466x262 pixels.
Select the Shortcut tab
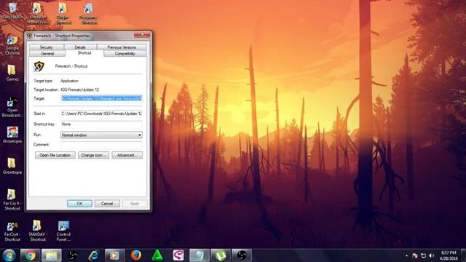pos(84,53)
